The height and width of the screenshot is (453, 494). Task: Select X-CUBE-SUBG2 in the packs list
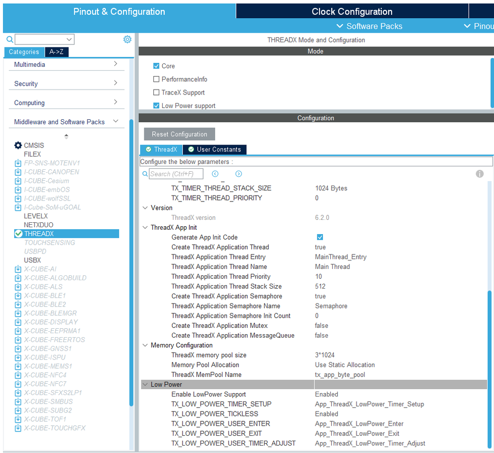48,410
